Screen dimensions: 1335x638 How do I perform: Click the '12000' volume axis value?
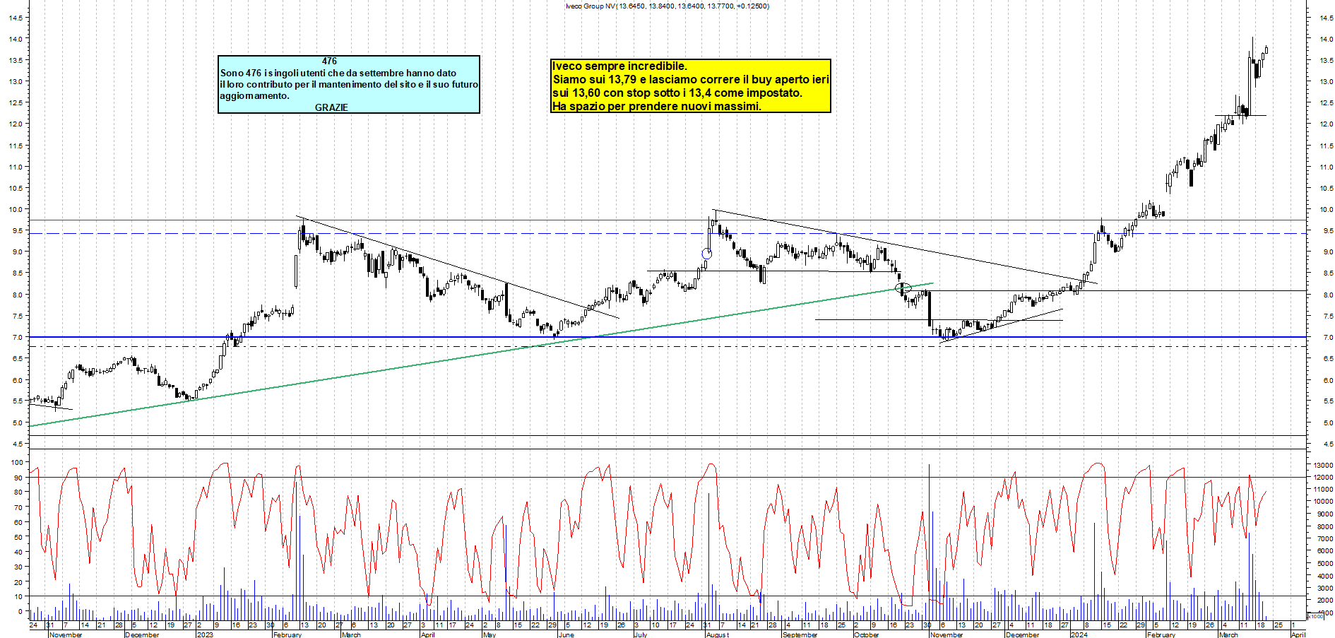click(x=1323, y=478)
